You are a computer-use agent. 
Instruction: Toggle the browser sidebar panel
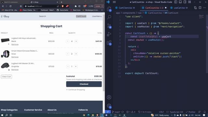click(x=80, y=6)
